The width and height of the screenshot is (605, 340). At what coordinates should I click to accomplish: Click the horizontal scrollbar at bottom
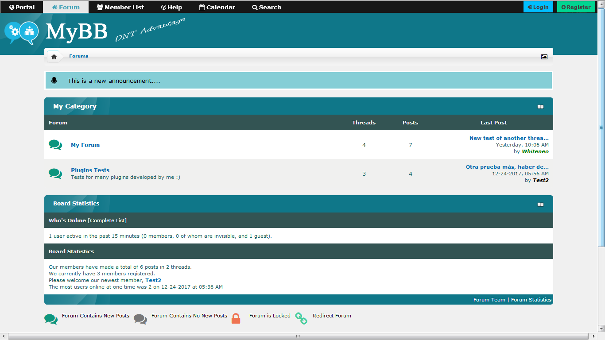click(298, 336)
